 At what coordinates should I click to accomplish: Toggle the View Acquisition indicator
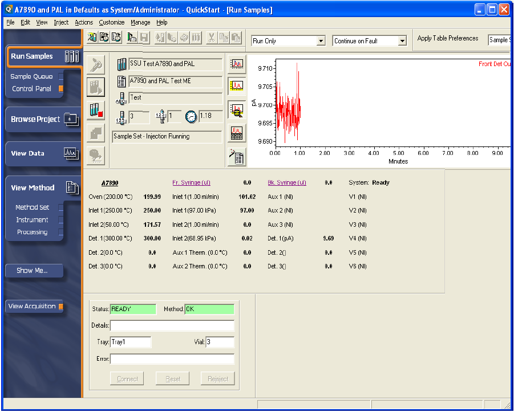click(x=61, y=306)
